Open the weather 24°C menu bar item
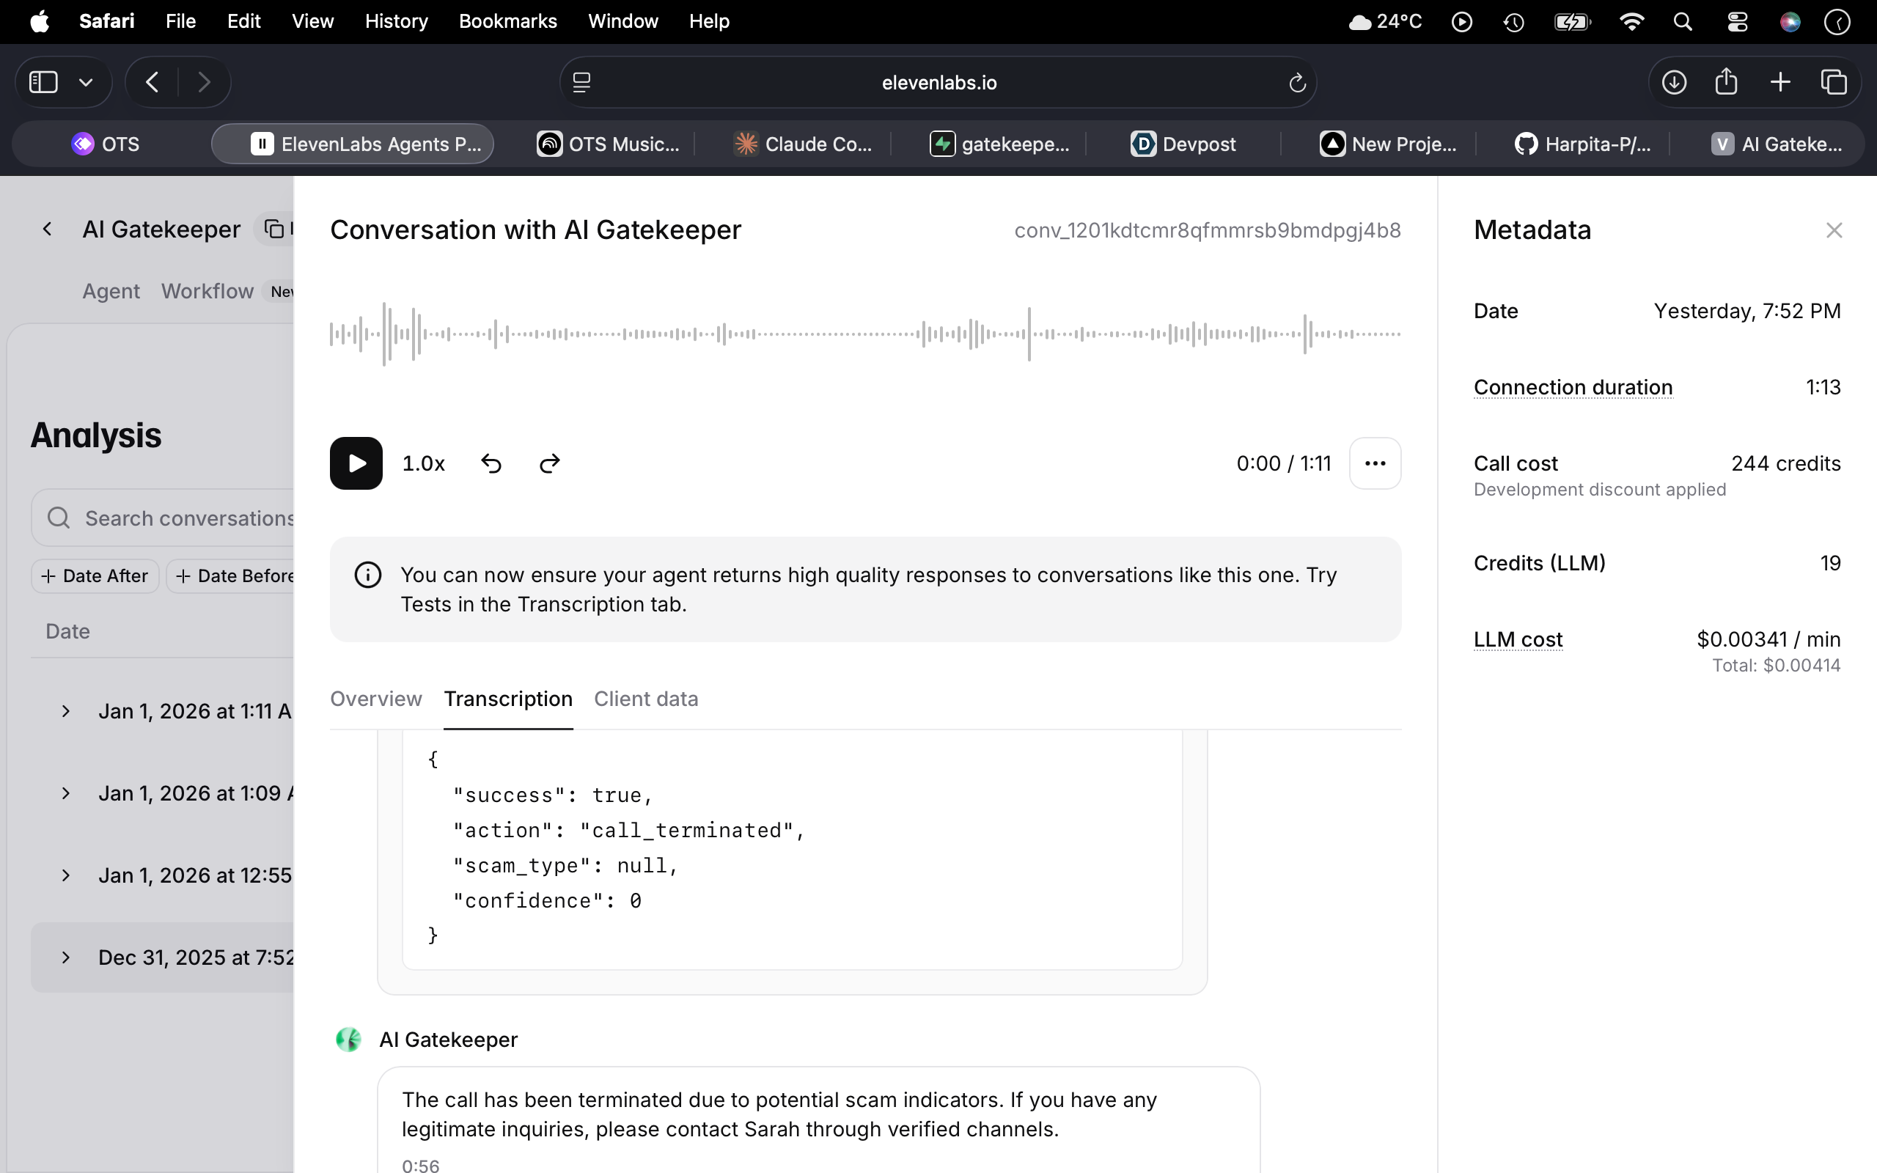Image resolution: width=1877 pixels, height=1173 pixels. coord(1385,22)
